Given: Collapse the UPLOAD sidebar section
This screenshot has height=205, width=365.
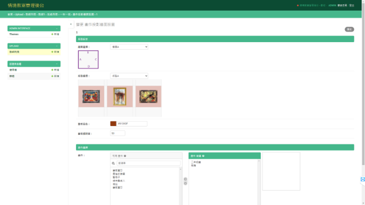Looking at the screenshot, I should (57, 46).
